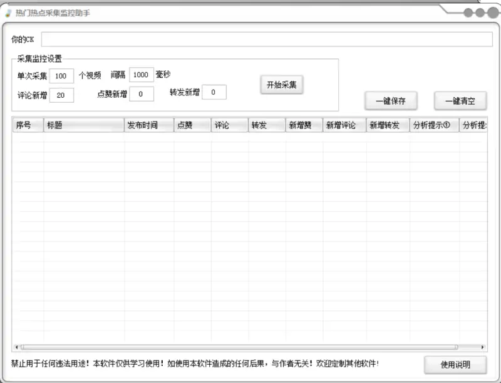This screenshot has width=501, height=383.
Task: Click 开始采集 to start collecting
Action: 282,83
